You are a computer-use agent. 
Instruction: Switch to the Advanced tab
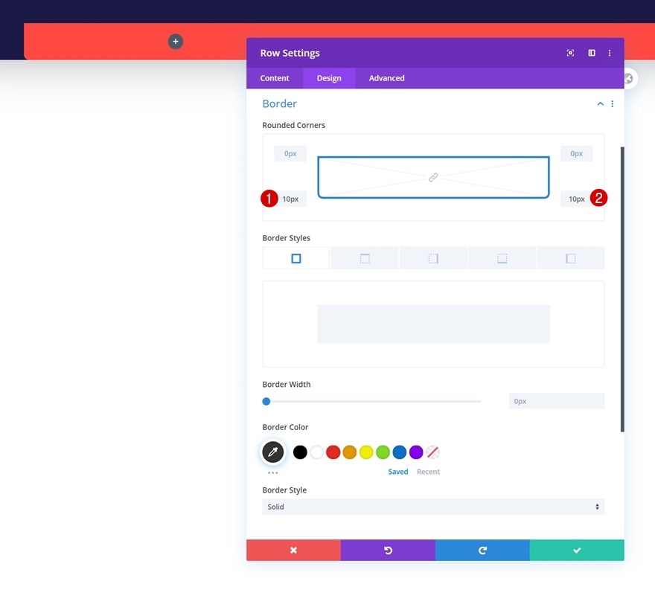click(x=386, y=78)
